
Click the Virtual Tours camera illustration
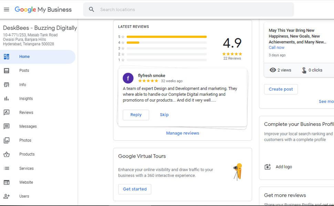click(x=238, y=172)
